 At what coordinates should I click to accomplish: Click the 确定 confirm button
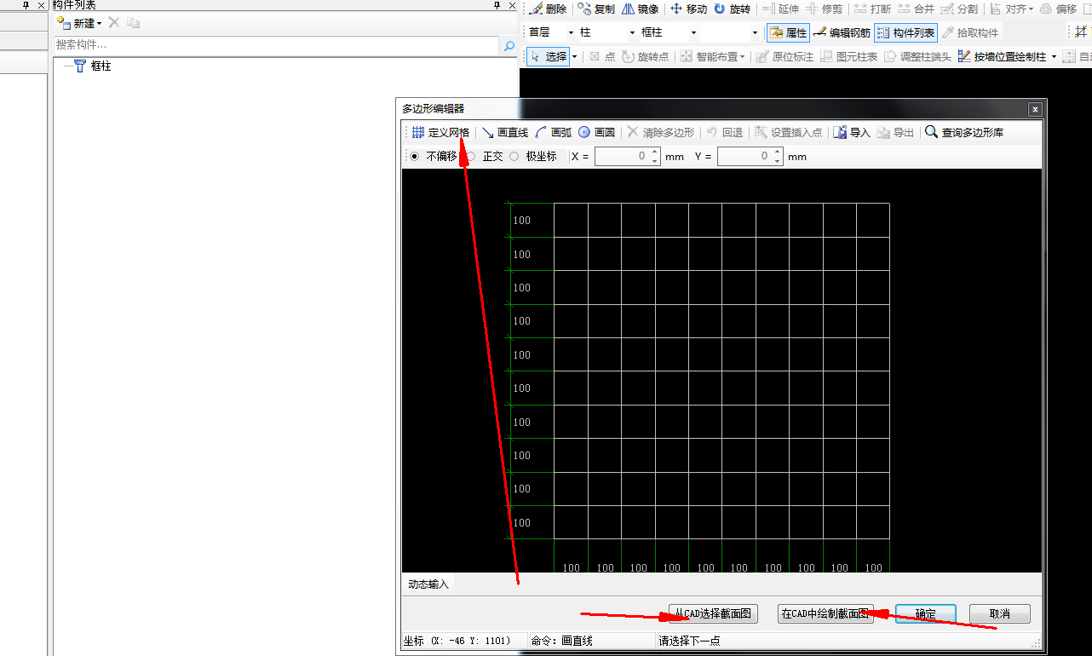pos(926,614)
